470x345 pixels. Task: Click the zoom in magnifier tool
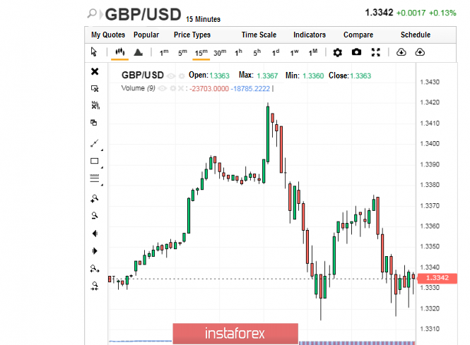[x=95, y=198]
